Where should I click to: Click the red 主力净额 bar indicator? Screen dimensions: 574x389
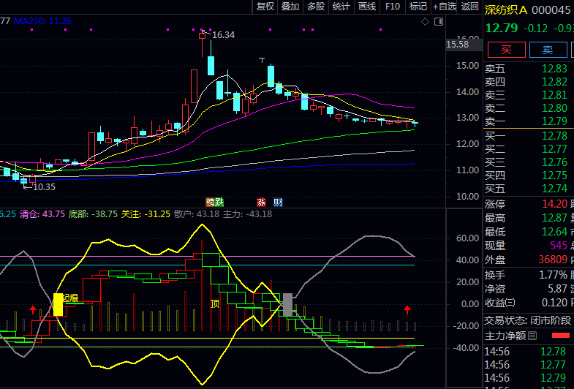[562, 335]
